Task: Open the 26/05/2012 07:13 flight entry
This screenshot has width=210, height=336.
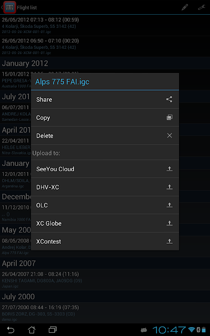Action: coord(105,25)
